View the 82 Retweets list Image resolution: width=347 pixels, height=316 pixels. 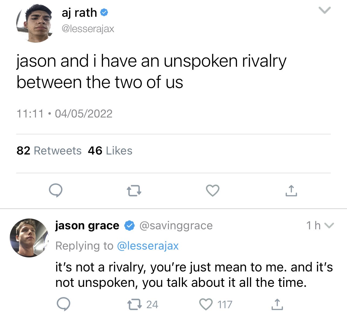[49, 151]
